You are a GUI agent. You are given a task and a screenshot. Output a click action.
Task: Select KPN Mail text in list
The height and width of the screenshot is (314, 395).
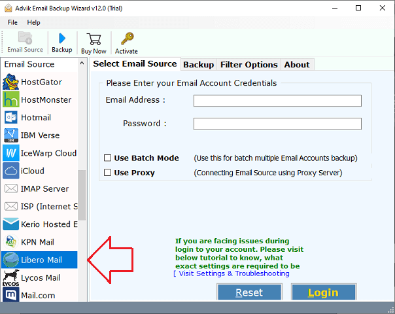[37, 242]
